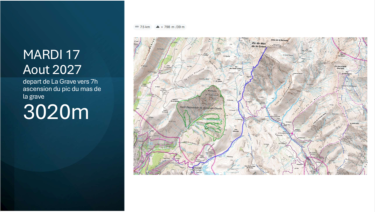Click the Pic du Mas de la Grave label
375x212 pixels.
[x=258, y=45]
